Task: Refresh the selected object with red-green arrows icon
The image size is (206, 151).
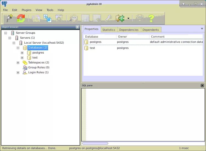Action: (21, 18)
